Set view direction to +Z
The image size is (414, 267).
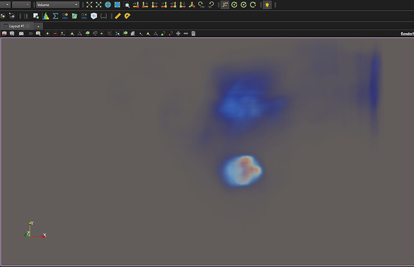tap(173, 5)
